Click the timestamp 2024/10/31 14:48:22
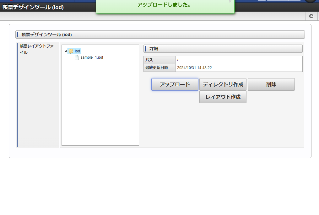 tap(194, 68)
